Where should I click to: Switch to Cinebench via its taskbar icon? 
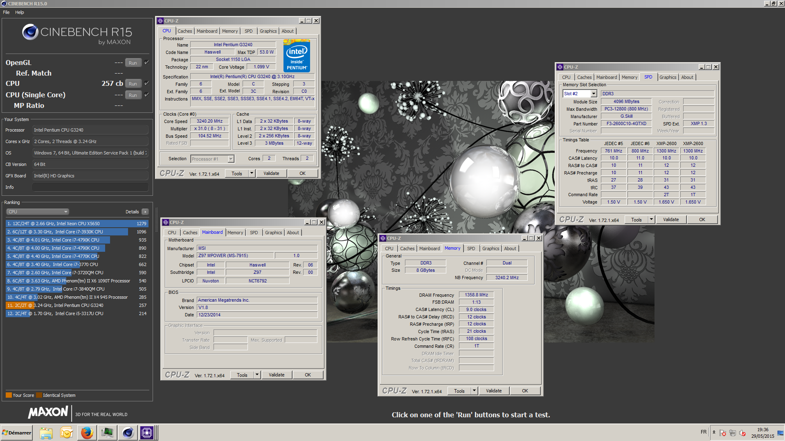coord(128,433)
